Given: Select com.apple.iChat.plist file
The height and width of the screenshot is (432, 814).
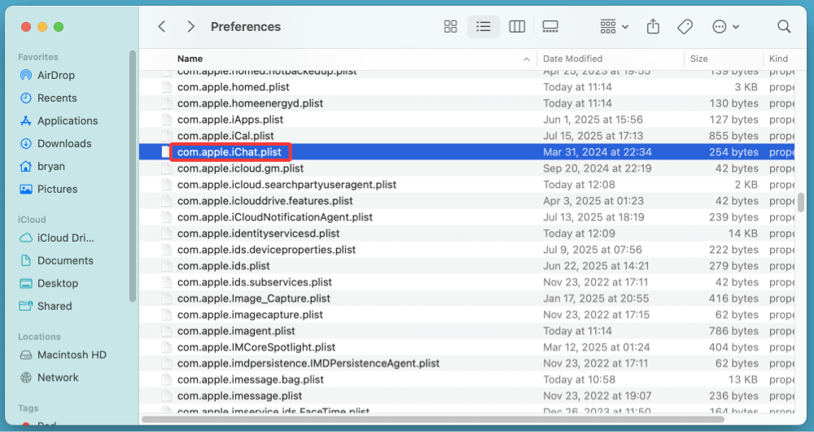Looking at the screenshot, I should pos(229,152).
